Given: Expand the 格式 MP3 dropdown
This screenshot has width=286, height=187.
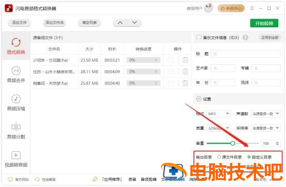Looking at the screenshot, I should pos(218,114).
